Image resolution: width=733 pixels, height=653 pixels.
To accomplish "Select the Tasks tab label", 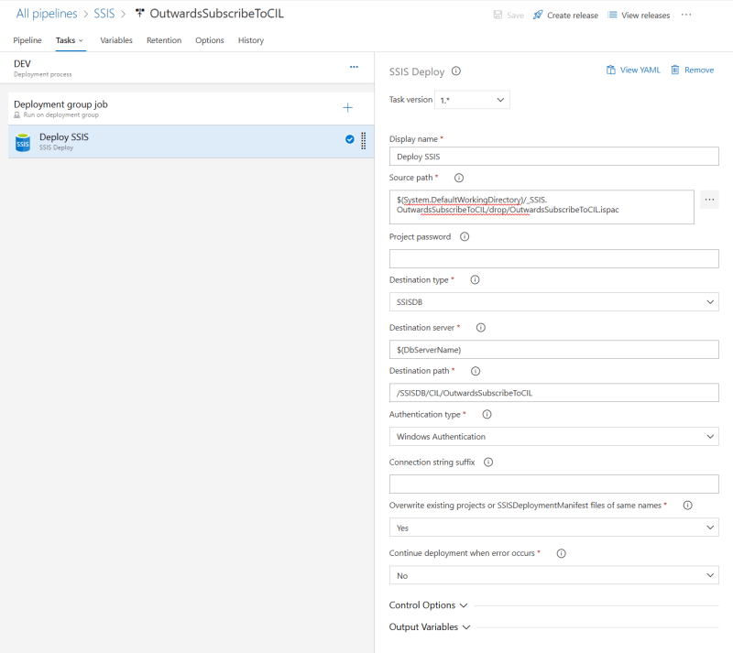I will 65,40.
